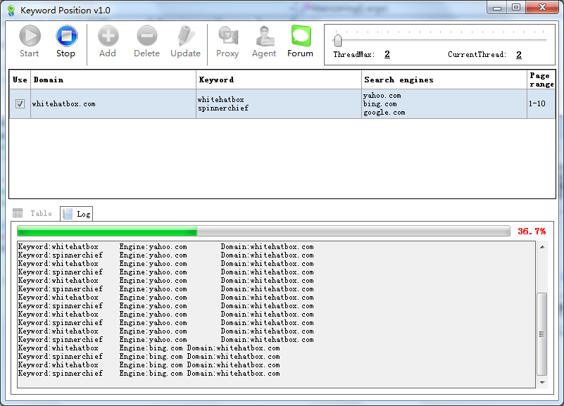
Task: Click the Domain column header
Action: [113, 80]
